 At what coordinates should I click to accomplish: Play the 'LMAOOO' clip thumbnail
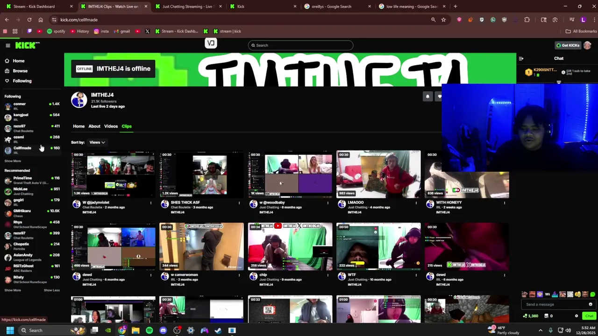(x=378, y=174)
